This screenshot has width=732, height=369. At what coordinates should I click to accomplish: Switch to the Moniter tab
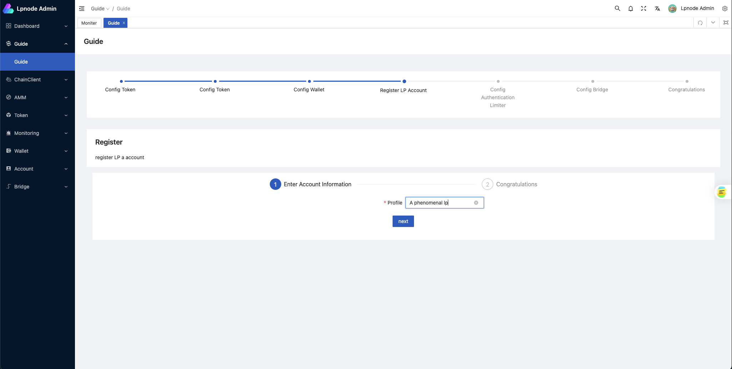[x=89, y=23]
